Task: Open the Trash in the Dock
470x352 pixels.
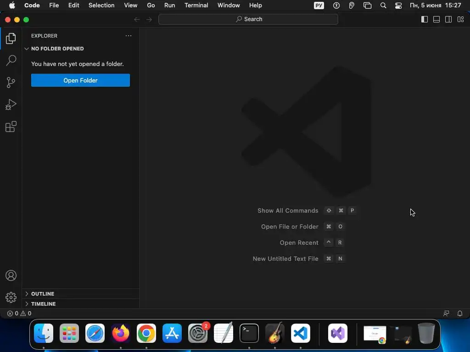Action: (x=426, y=333)
